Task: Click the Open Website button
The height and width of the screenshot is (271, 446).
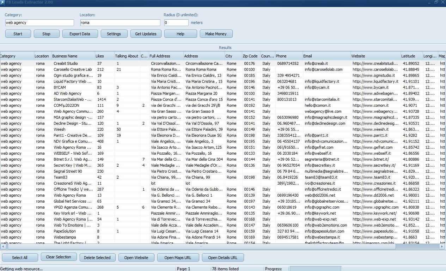Action: 136,258
